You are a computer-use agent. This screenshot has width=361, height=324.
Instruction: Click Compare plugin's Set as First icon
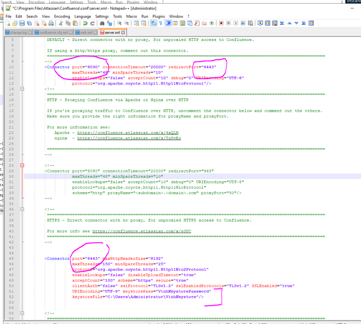click(260, 23)
